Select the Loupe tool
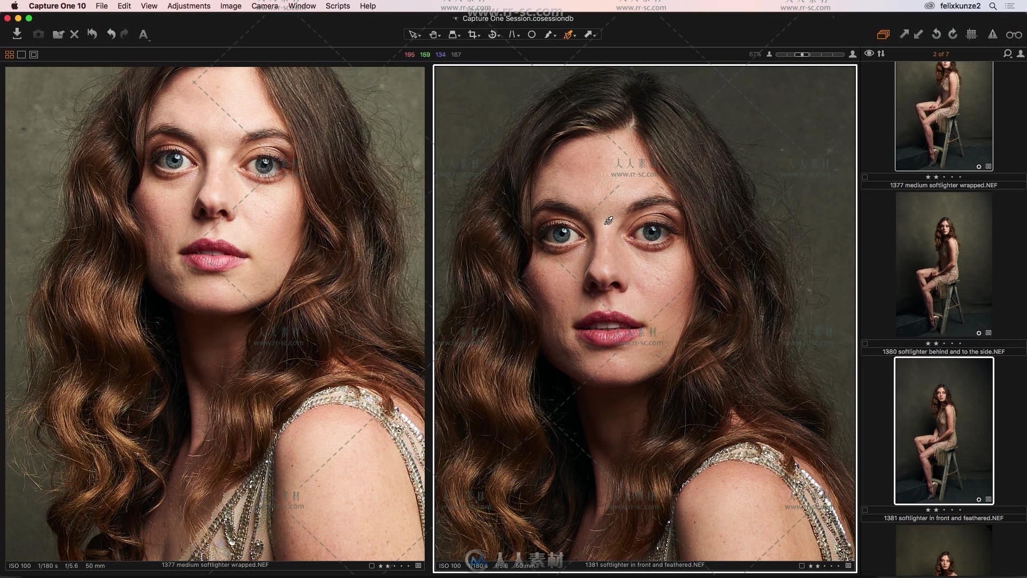Image resolution: width=1027 pixels, height=578 pixels. pyautogui.click(x=454, y=35)
